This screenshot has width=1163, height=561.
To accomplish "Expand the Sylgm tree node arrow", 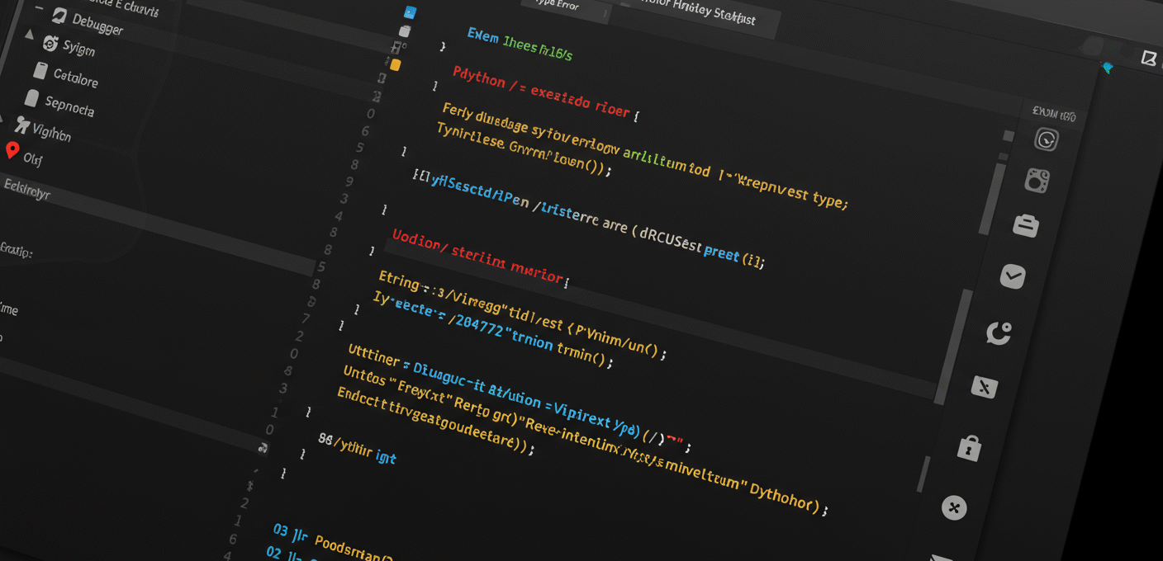I will 30,35.
